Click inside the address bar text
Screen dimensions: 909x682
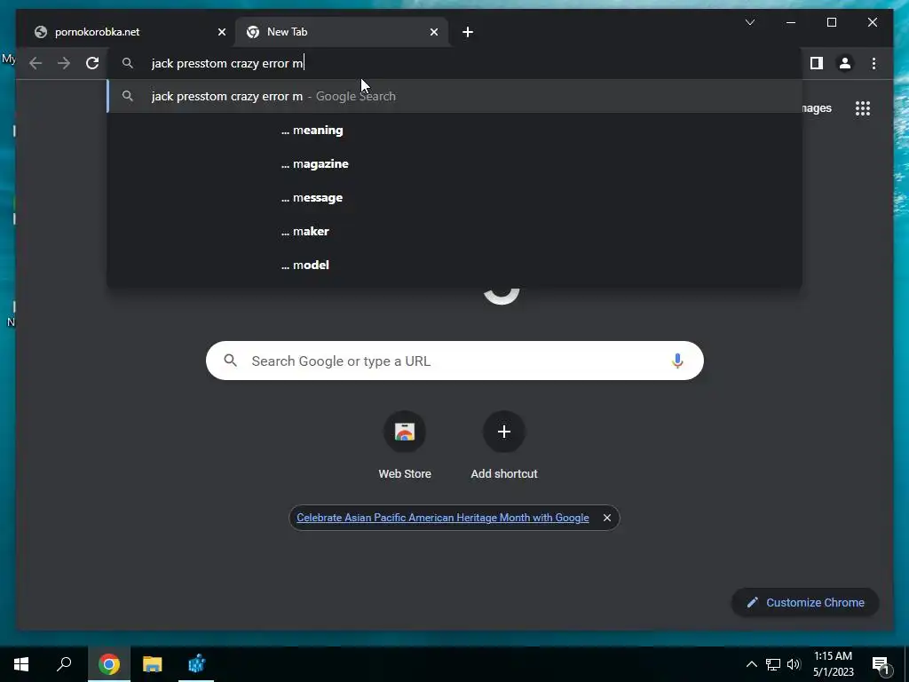(226, 63)
